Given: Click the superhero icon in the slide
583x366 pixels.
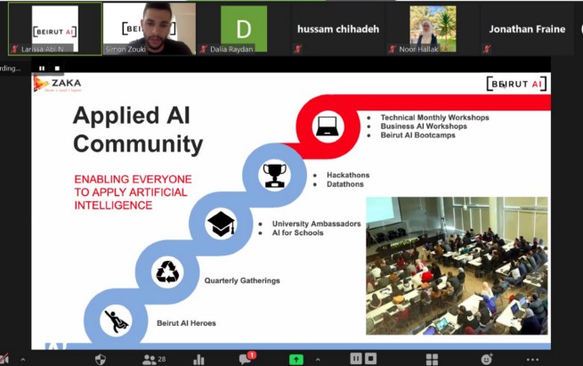Looking at the screenshot, I should click(x=116, y=321).
